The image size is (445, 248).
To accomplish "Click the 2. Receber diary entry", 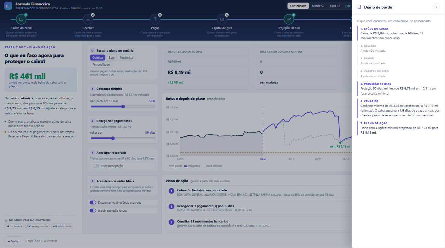I will coord(398,48).
